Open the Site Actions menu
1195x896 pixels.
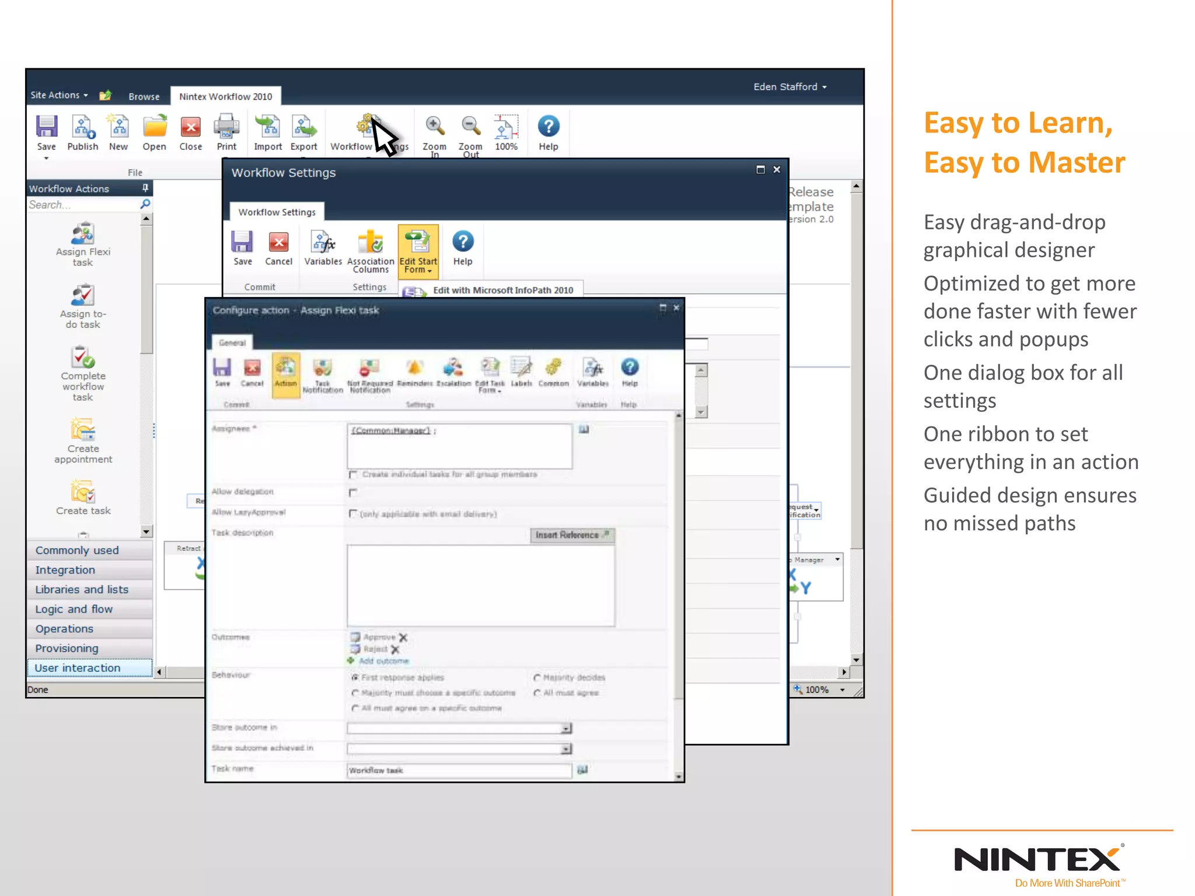[60, 94]
